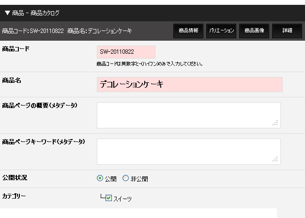This screenshot has width=305, height=218.
Task: Collapse the 商品 - 商品カタログ header triangle
Action: coord(7,13)
